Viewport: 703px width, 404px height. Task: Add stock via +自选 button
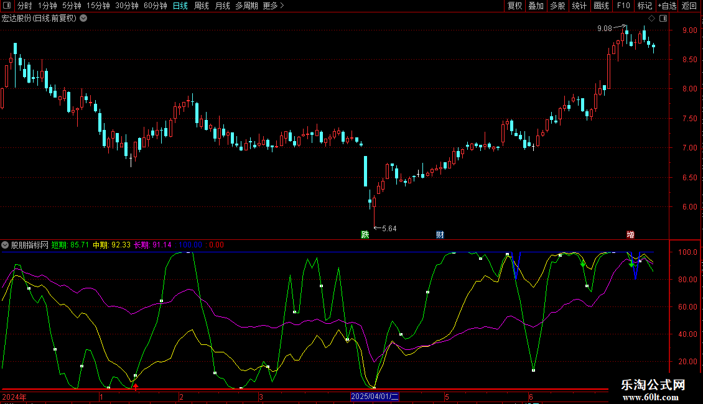[667, 6]
